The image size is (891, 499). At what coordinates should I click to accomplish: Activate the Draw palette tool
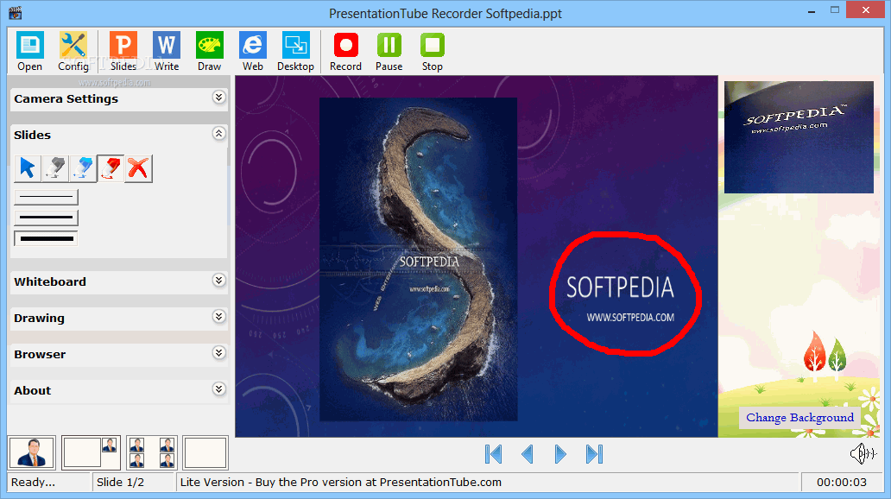tap(210, 51)
